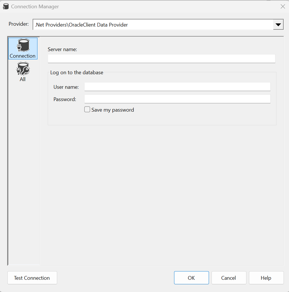
Task: Check Save my password before connecting
Action: [87, 109]
